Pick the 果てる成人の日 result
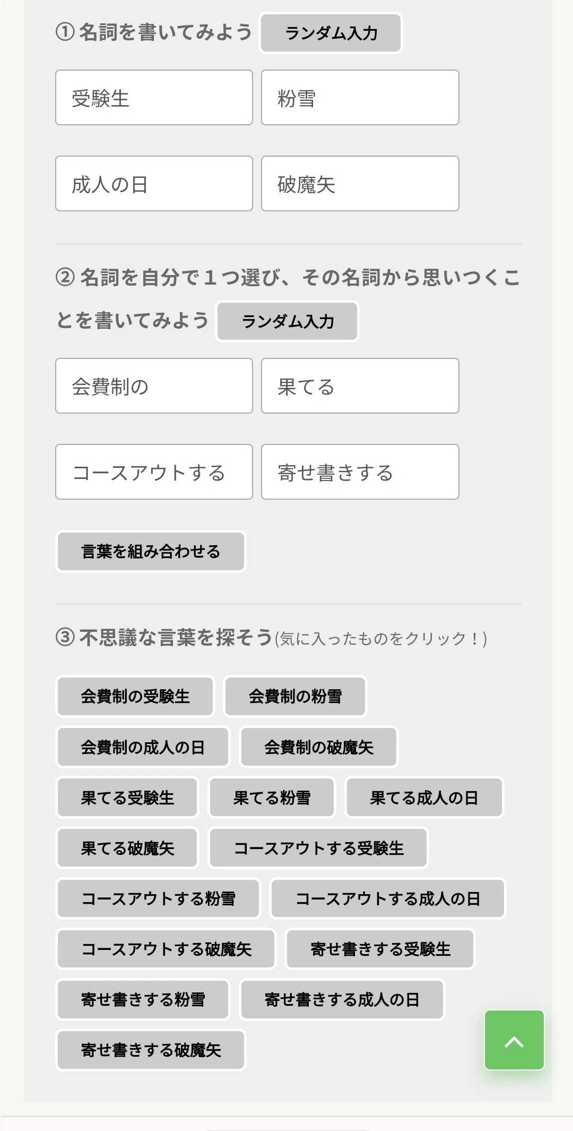 click(x=424, y=798)
